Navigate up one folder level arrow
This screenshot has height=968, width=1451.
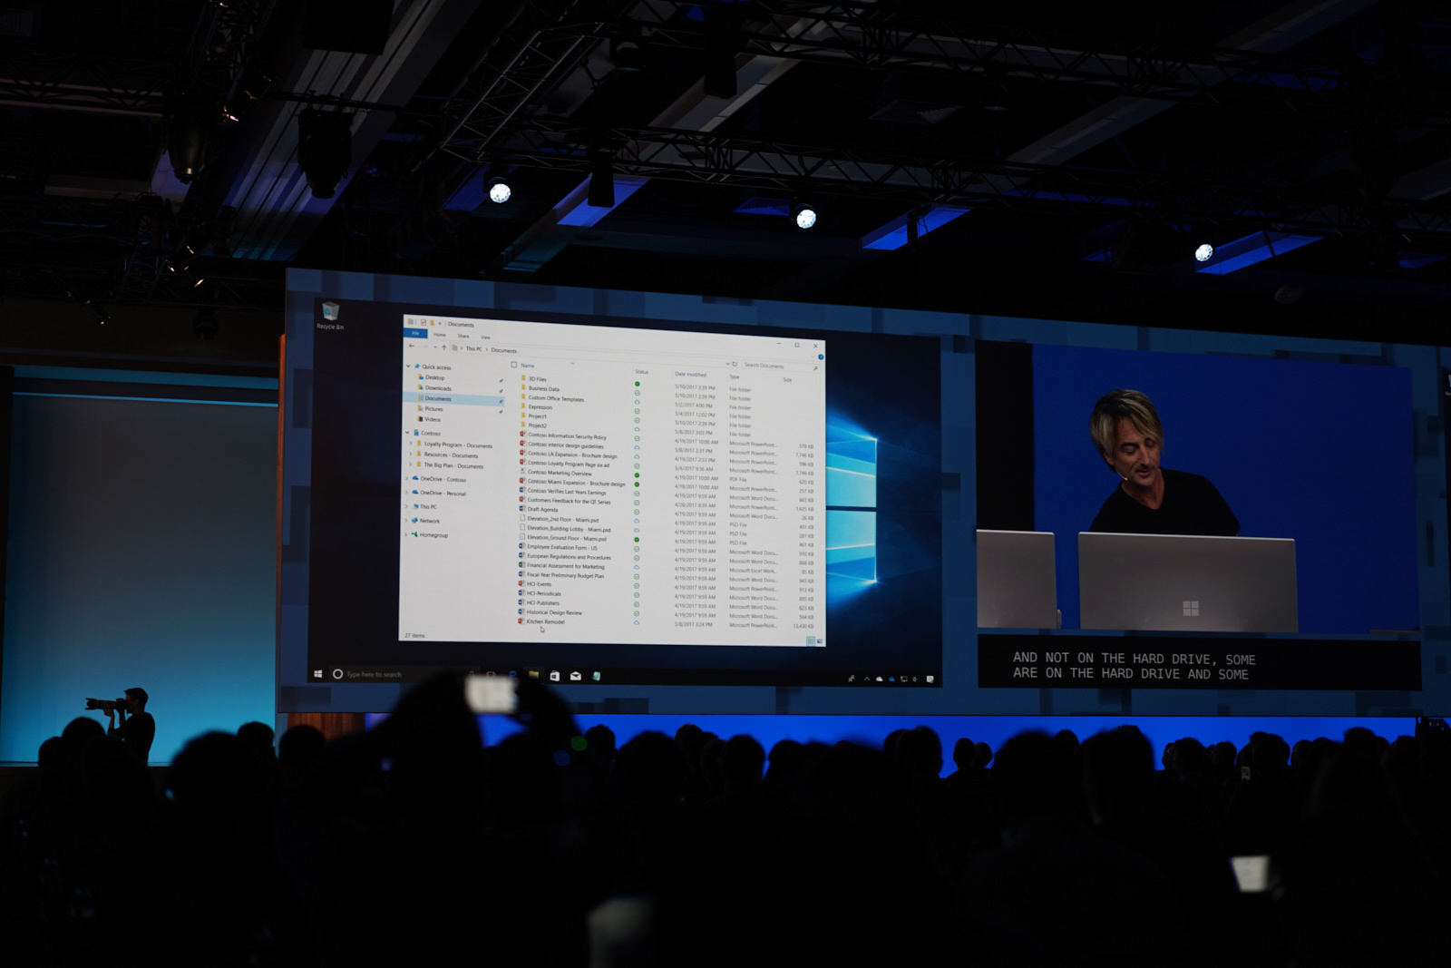point(443,347)
